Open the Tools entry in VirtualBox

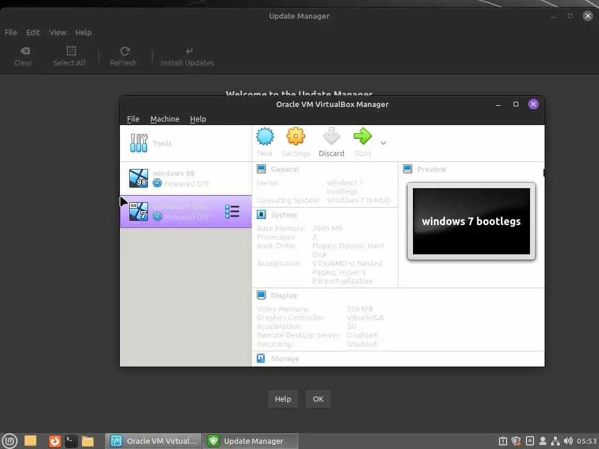pos(185,143)
